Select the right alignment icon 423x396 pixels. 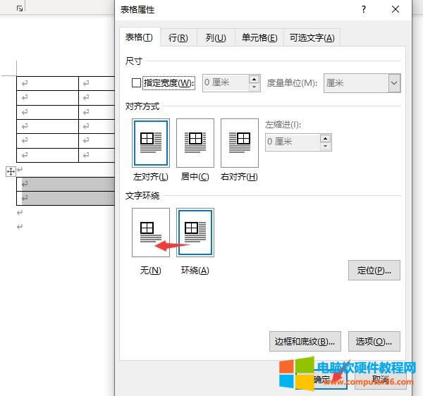tap(239, 142)
